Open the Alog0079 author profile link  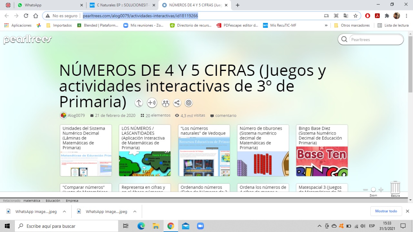coord(76,116)
